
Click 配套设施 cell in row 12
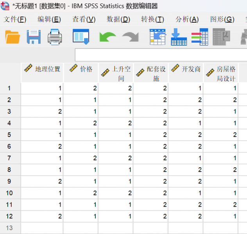click(x=150, y=216)
